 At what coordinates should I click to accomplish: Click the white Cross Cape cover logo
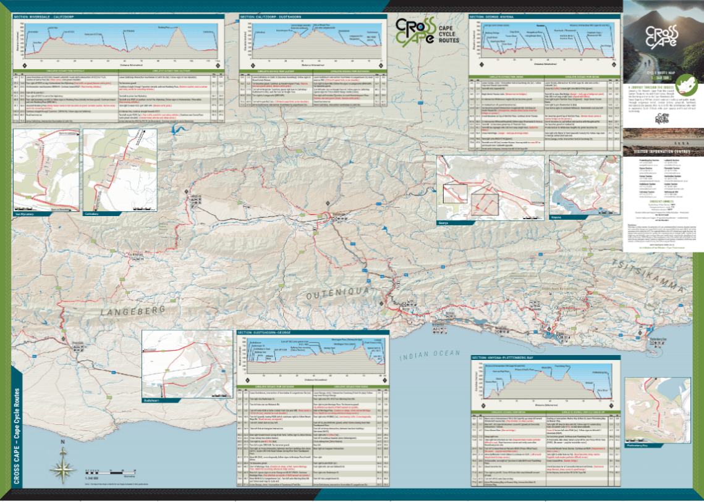[661, 36]
